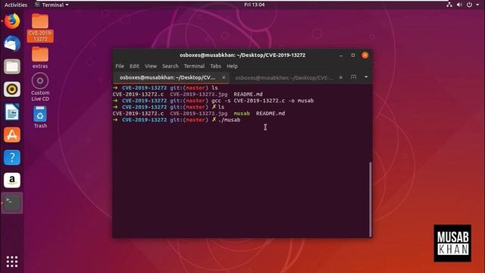Show Applications grid at dock bottom
This screenshot has height=273, width=485.
coord(12,262)
